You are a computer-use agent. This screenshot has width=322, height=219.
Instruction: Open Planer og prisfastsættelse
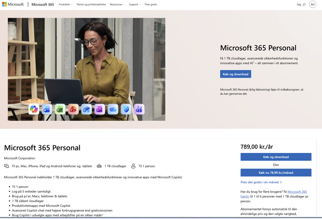[x=91, y=4]
